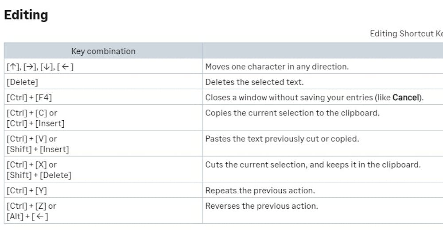Click "Pastes the text previously cut" description
The image size is (443, 233).
tap(282, 139)
